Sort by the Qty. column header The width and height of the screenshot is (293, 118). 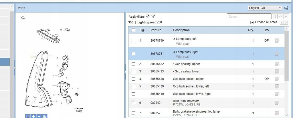click(251, 30)
